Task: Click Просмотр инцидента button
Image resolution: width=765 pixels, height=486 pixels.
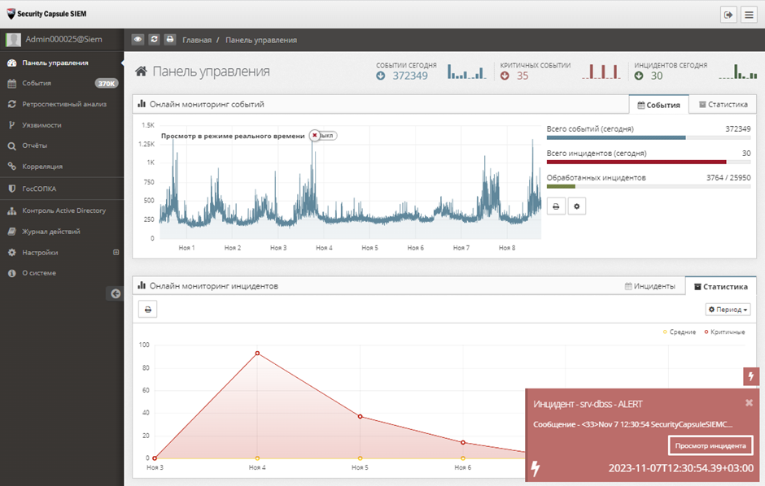Action: (x=710, y=445)
